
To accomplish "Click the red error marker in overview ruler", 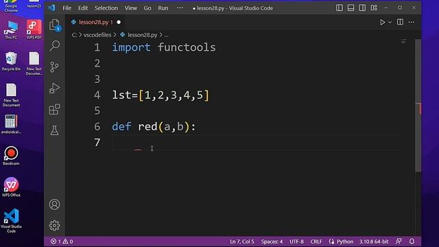I will (420, 108).
